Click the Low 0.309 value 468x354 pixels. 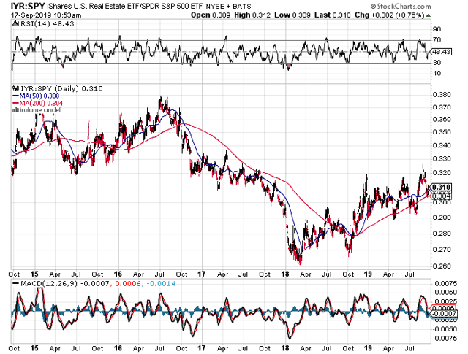pyautogui.click(x=292, y=15)
